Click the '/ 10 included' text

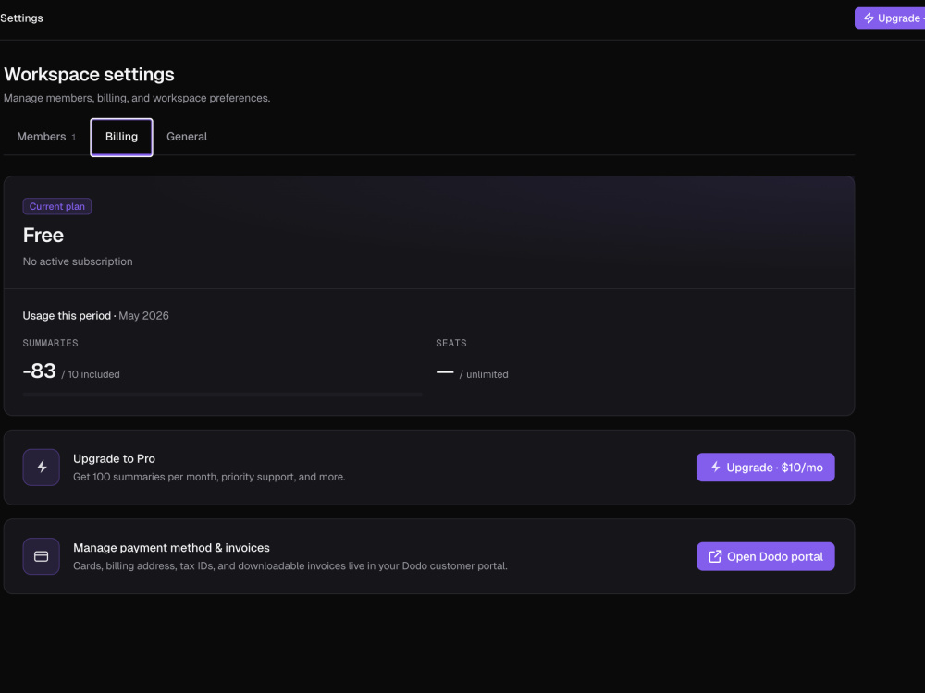91,374
